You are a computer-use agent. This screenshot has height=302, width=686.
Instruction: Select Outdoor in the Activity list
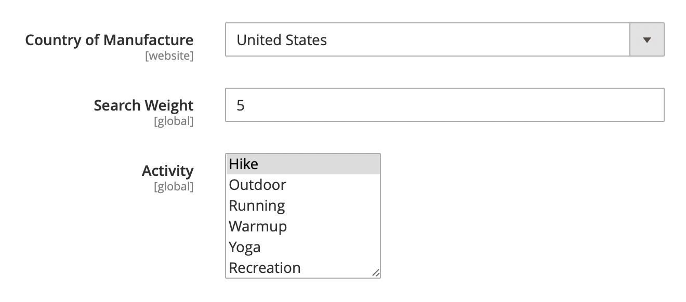tap(302, 185)
